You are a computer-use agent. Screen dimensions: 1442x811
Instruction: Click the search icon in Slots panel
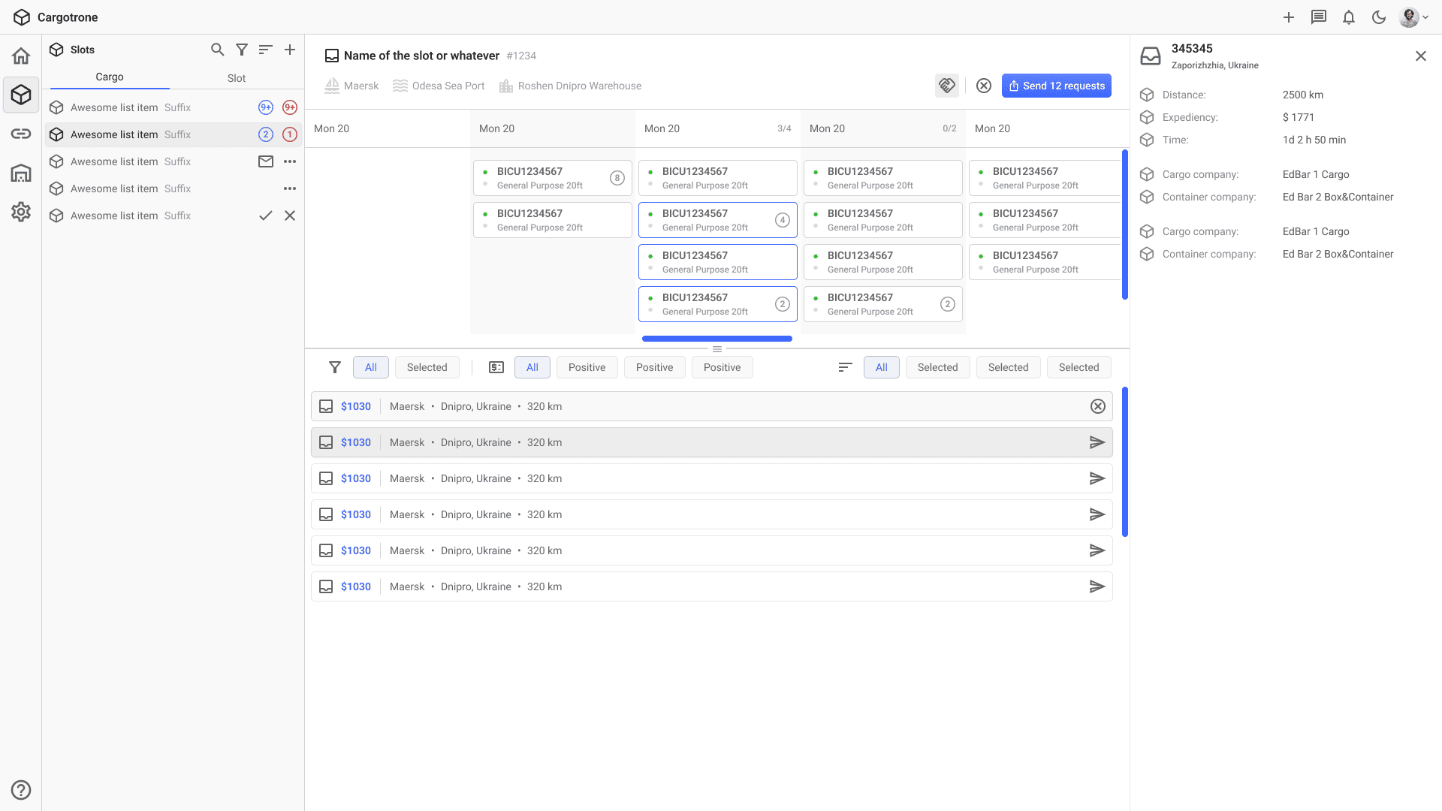(x=217, y=50)
